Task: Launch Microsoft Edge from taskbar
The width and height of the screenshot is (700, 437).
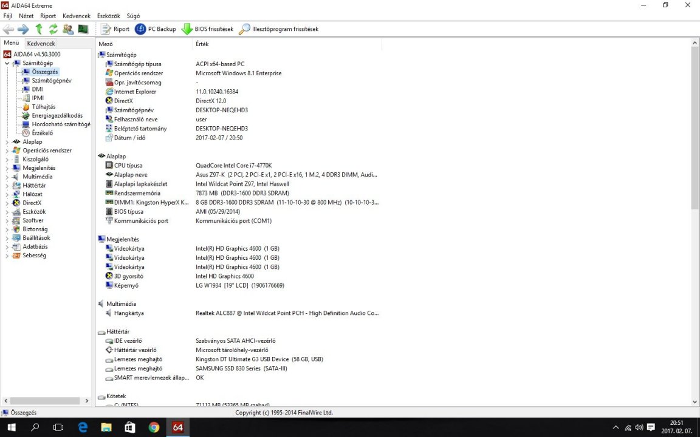Action: click(83, 427)
